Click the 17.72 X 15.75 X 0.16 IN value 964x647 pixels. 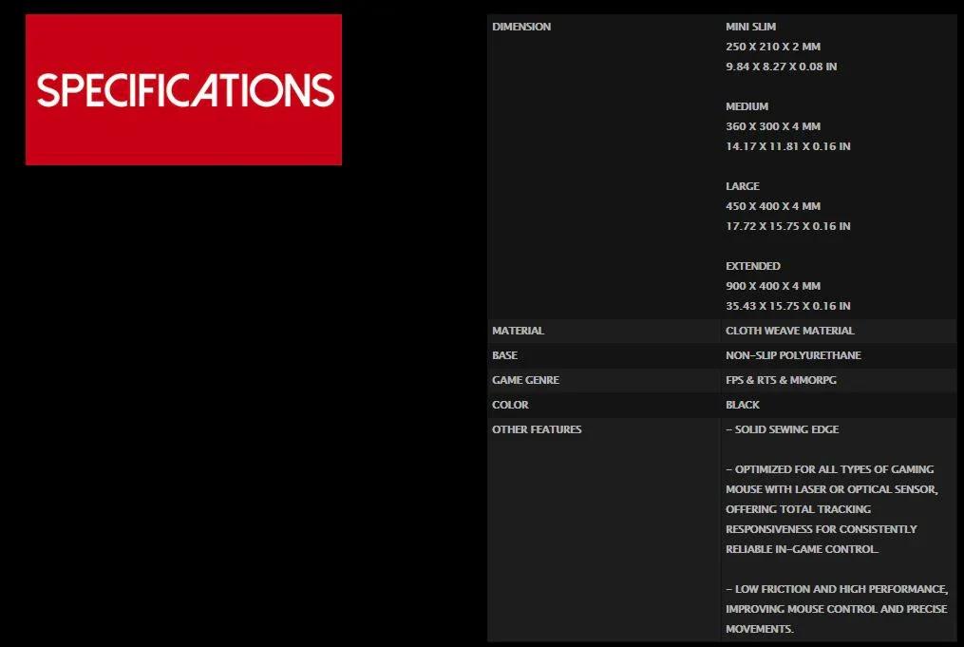point(787,226)
